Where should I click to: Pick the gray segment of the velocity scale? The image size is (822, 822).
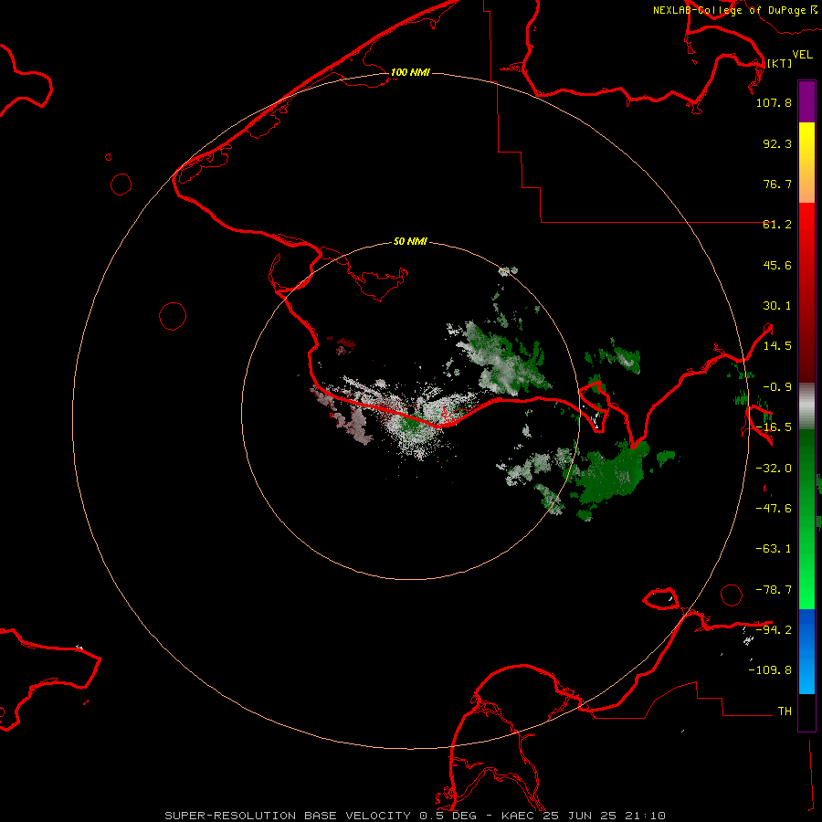click(x=806, y=406)
